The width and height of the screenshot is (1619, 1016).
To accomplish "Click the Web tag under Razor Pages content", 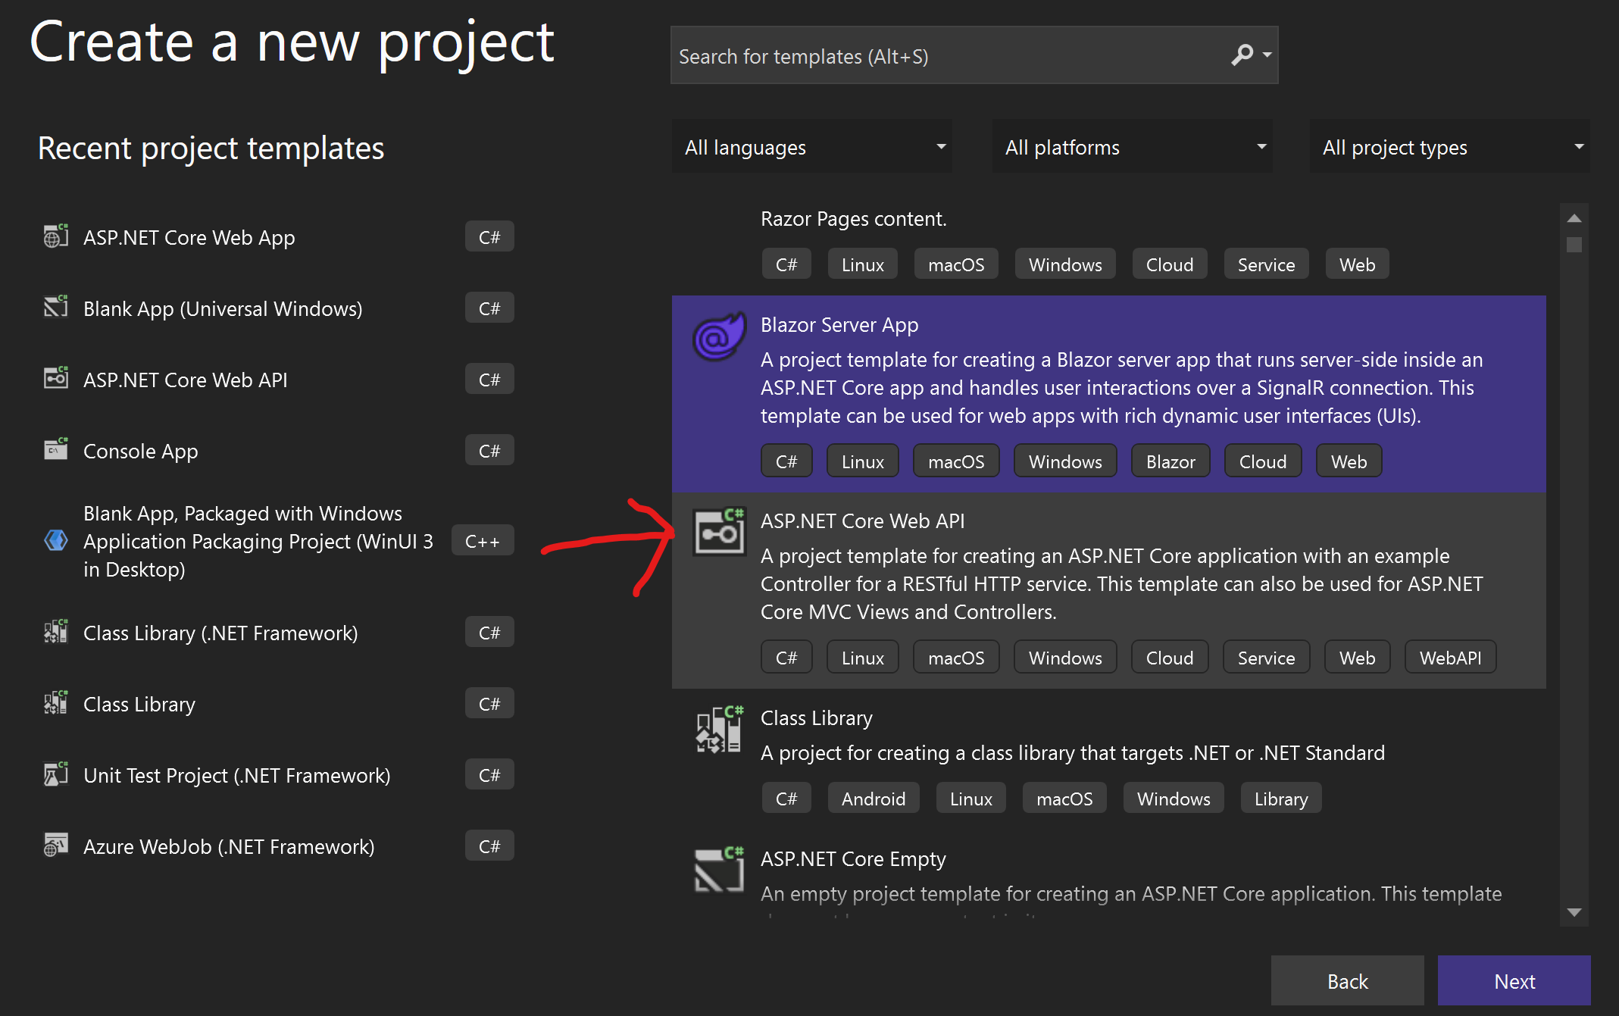I will pos(1357,264).
